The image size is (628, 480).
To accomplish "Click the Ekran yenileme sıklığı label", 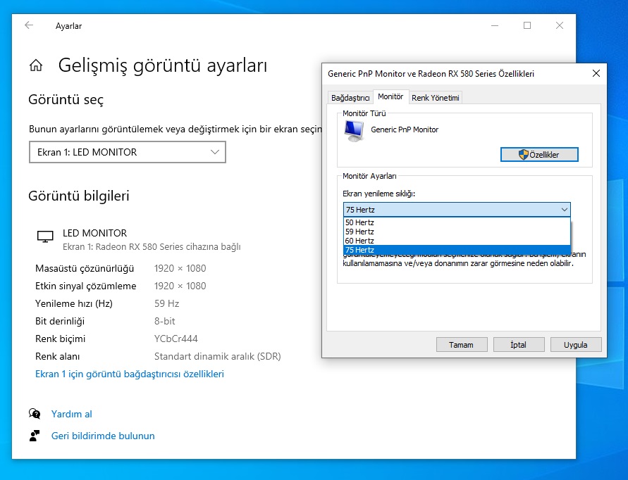I will tap(379, 194).
